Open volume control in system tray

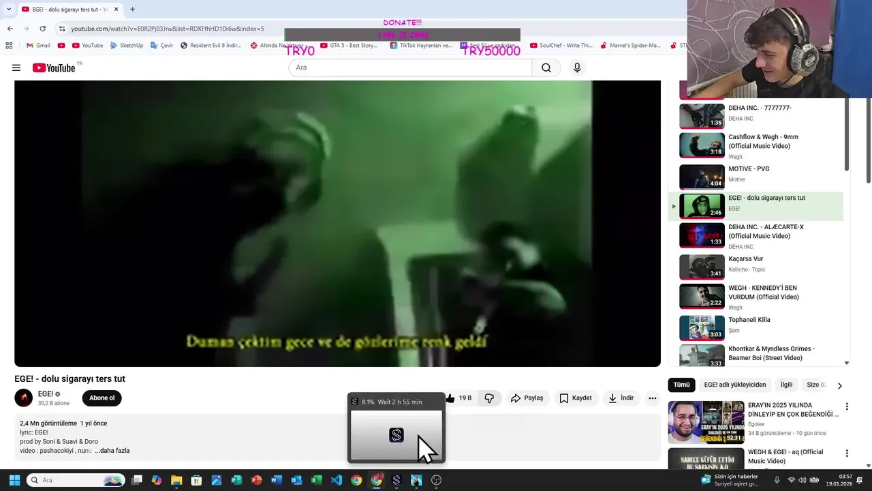click(x=802, y=480)
